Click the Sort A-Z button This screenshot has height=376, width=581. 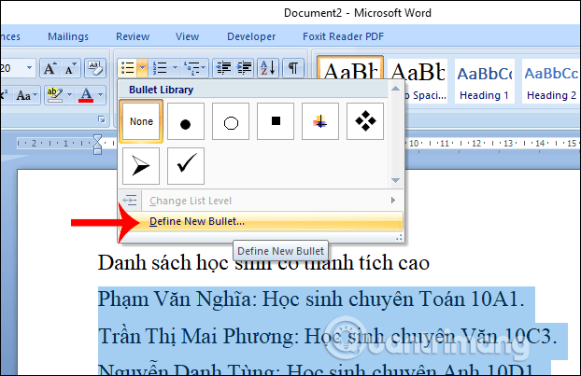tap(268, 68)
